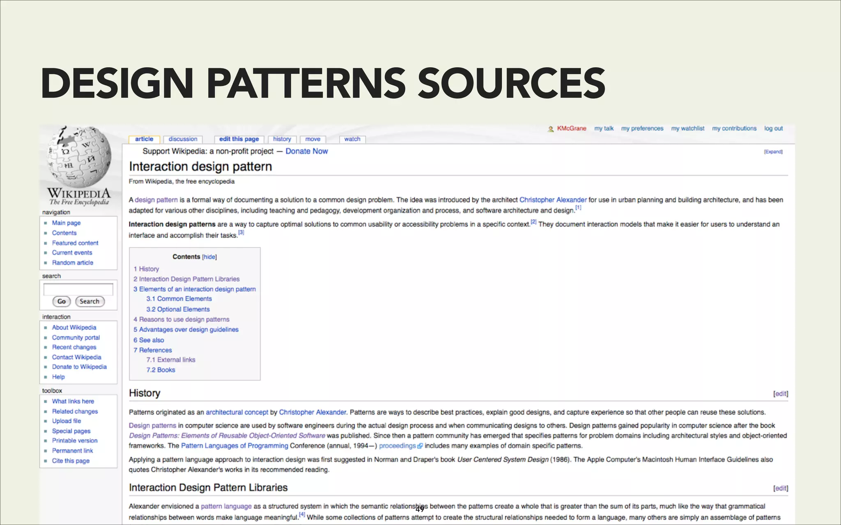Jump to 6 See also
Screen dimensions: 841x525
coord(149,340)
